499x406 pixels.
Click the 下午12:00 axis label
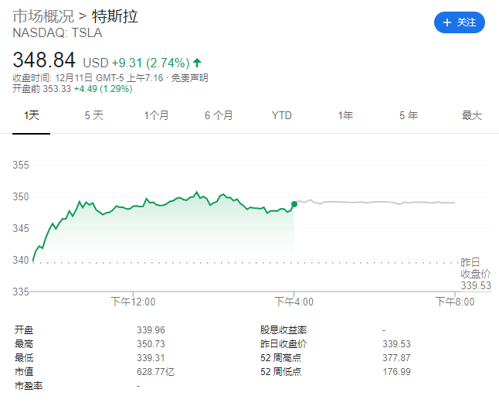tap(133, 302)
